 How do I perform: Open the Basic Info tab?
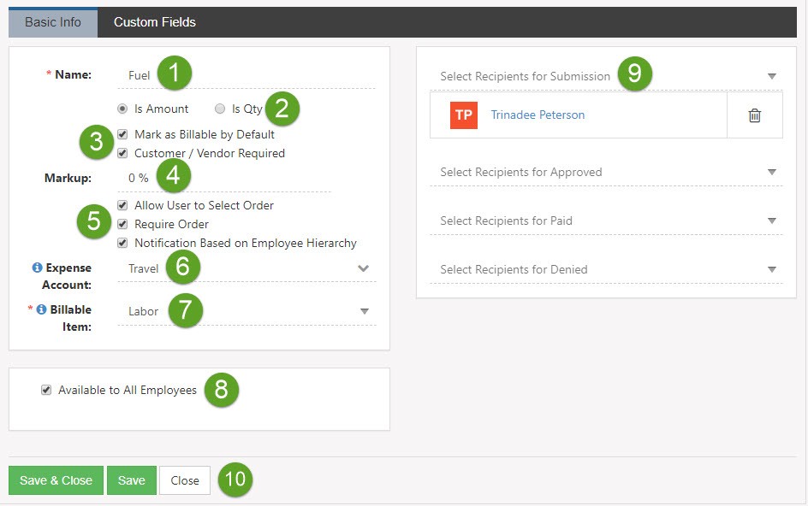point(53,22)
